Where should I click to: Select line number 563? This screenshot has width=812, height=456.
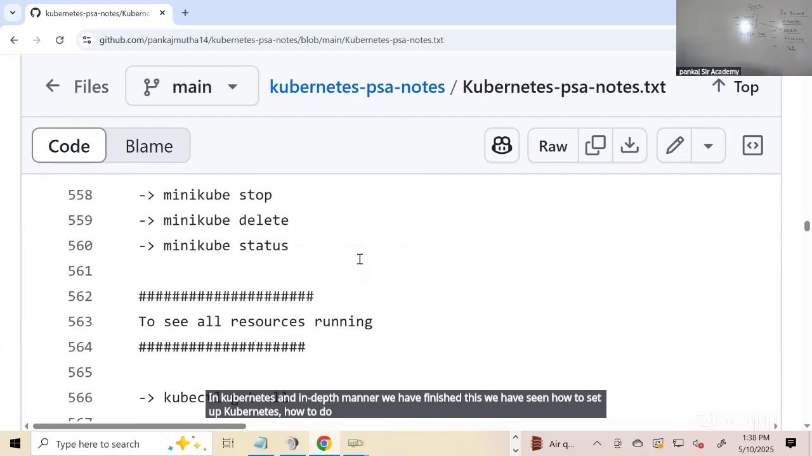pyautogui.click(x=80, y=322)
